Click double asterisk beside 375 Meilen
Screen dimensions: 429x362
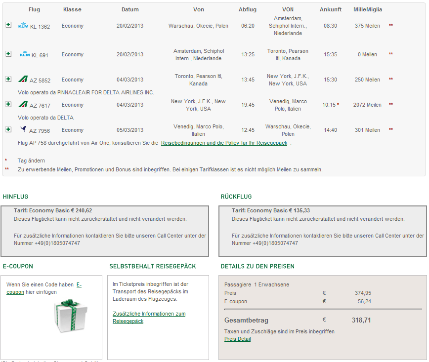pyautogui.click(x=391, y=26)
